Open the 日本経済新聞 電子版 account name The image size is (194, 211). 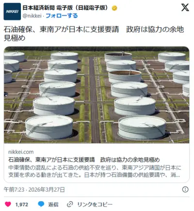(x=65, y=8)
